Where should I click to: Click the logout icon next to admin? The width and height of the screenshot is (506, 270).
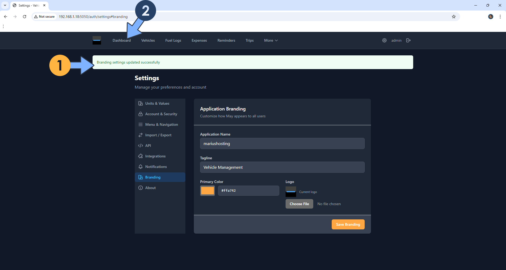click(408, 40)
